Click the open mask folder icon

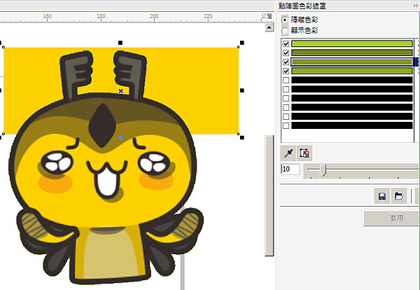398,196
